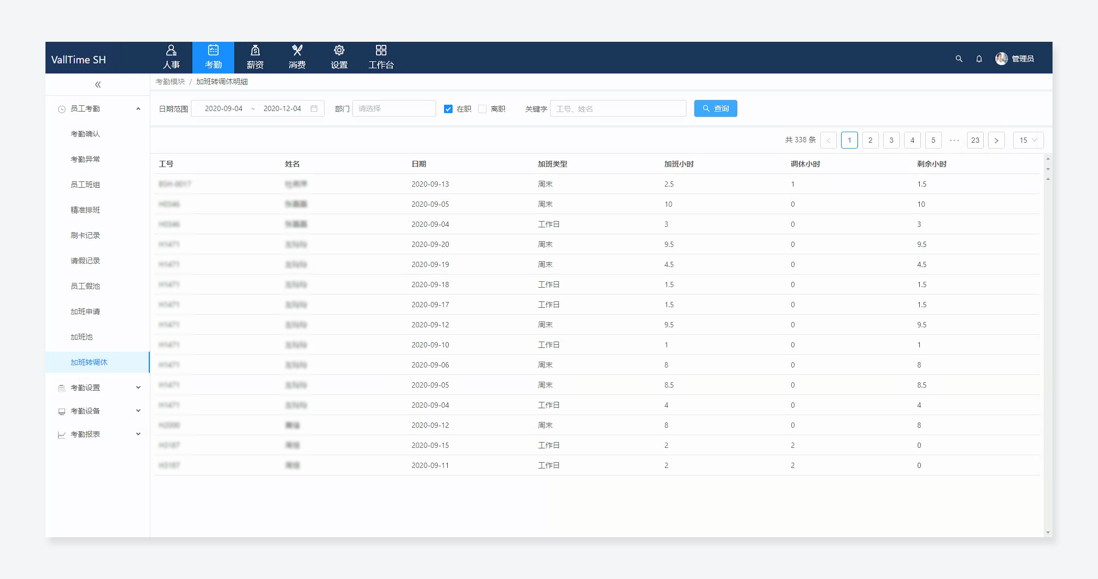The image size is (1098, 579).
Task: Uncheck the 在职 checkbox
Action: point(448,109)
